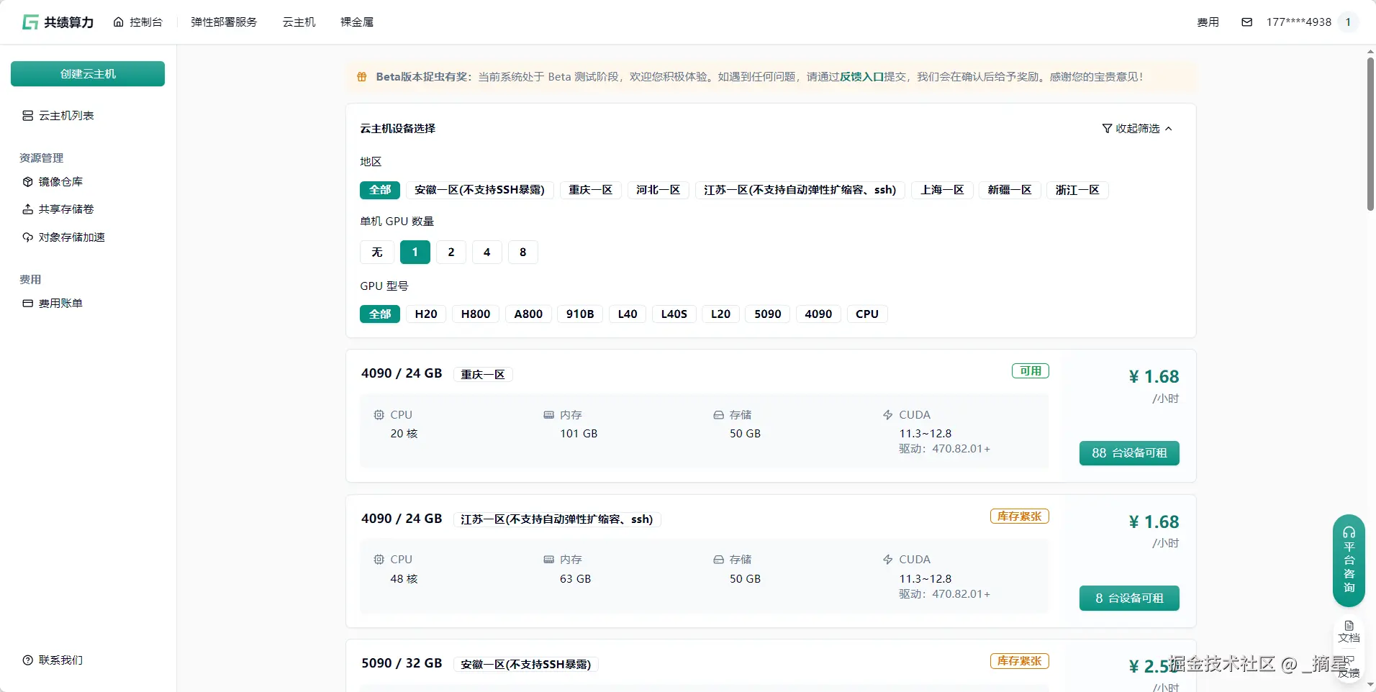
Task: Open 弹性部署服务 in top navigation
Action: 224,22
